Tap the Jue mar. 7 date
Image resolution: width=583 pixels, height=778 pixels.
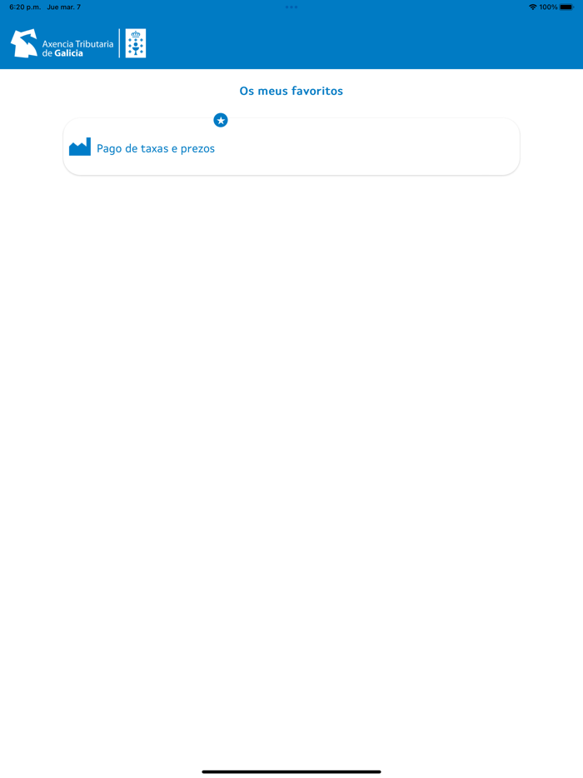coord(64,7)
